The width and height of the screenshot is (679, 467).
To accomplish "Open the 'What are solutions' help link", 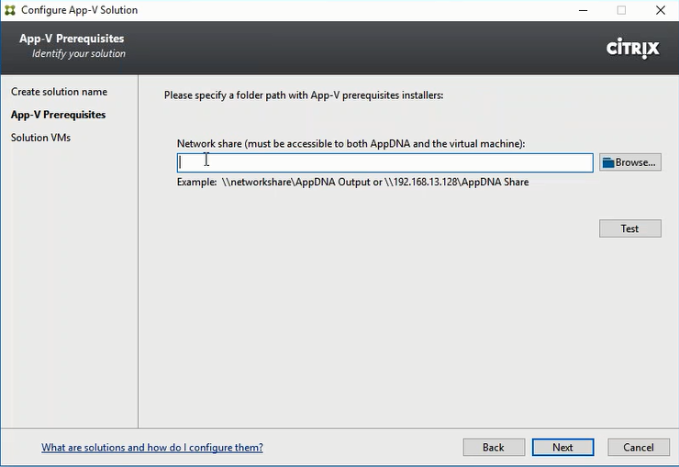I will tap(152, 448).
